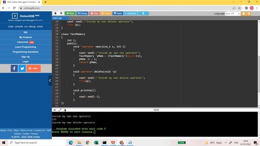
Task: Bookmark this page with the star icon
Action: (x=239, y=8)
